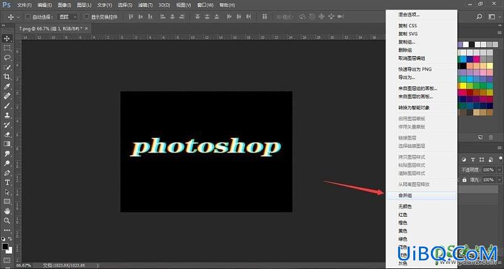Select the Eyedropper tool
Viewport: 504px width, 269px height.
7,86
